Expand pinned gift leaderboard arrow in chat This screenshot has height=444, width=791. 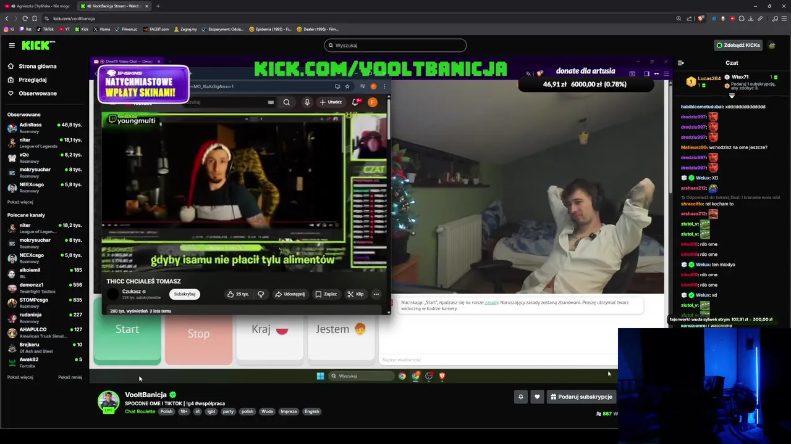tap(732, 96)
